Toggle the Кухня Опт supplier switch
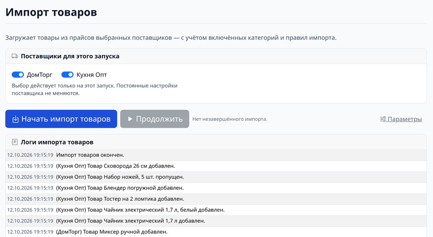The width and height of the screenshot is (433, 237). (67, 75)
